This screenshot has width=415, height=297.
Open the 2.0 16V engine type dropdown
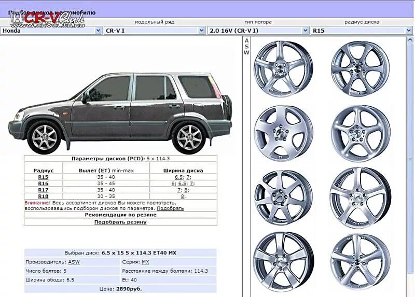coord(258,31)
